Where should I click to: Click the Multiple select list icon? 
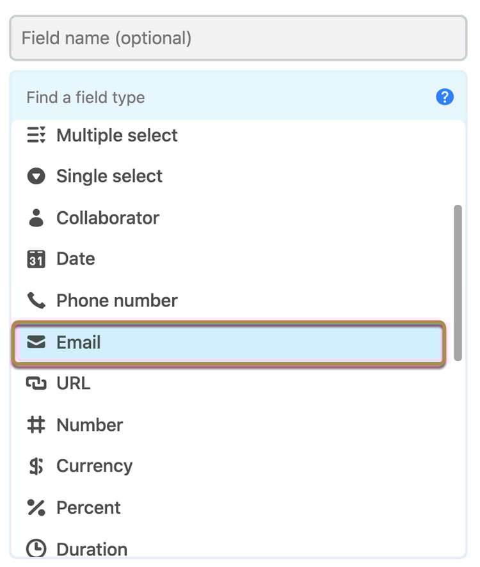[x=36, y=135]
